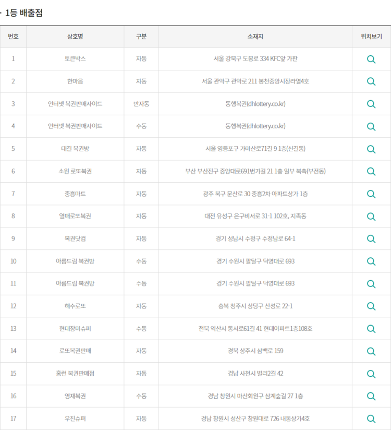Image resolution: width=391 pixels, height=430 pixels.
Task: Click 동행복권(dhlottery.co.kr) in row 4
Action: pos(255,126)
